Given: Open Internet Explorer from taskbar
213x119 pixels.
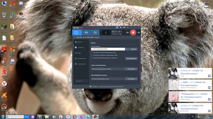Looking at the screenshot, I should pos(40,117).
